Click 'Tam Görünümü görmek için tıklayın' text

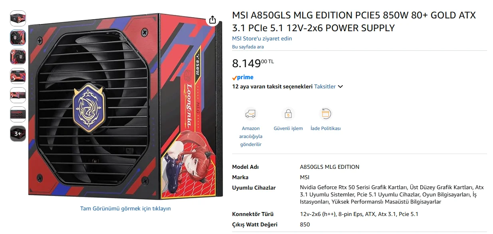[x=125, y=208]
